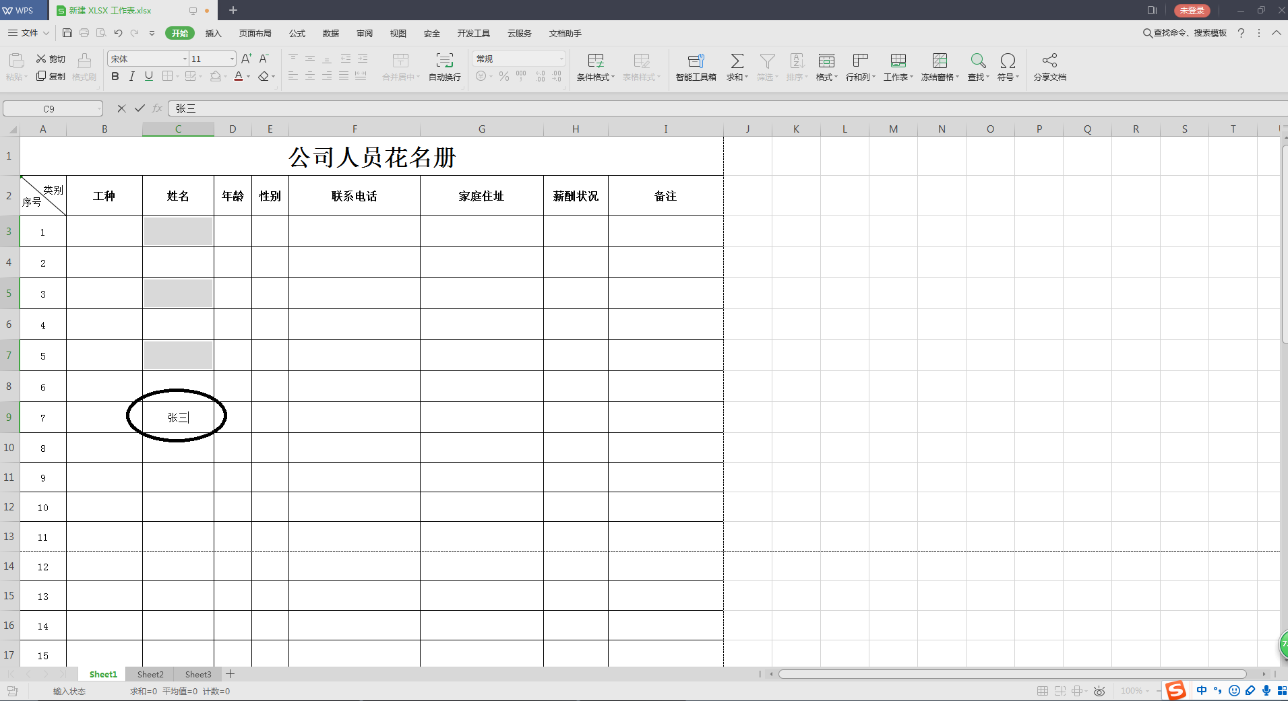
Task: Click the Find (查找) magnifier icon
Action: (x=978, y=61)
